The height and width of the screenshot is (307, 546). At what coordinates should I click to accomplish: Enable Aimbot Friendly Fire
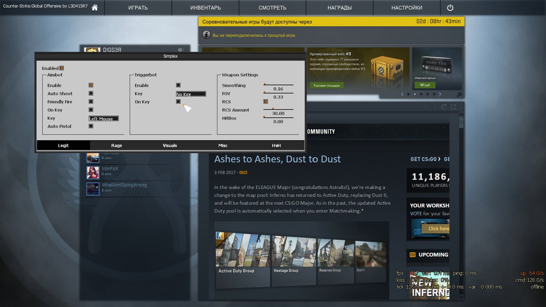click(x=91, y=101)
